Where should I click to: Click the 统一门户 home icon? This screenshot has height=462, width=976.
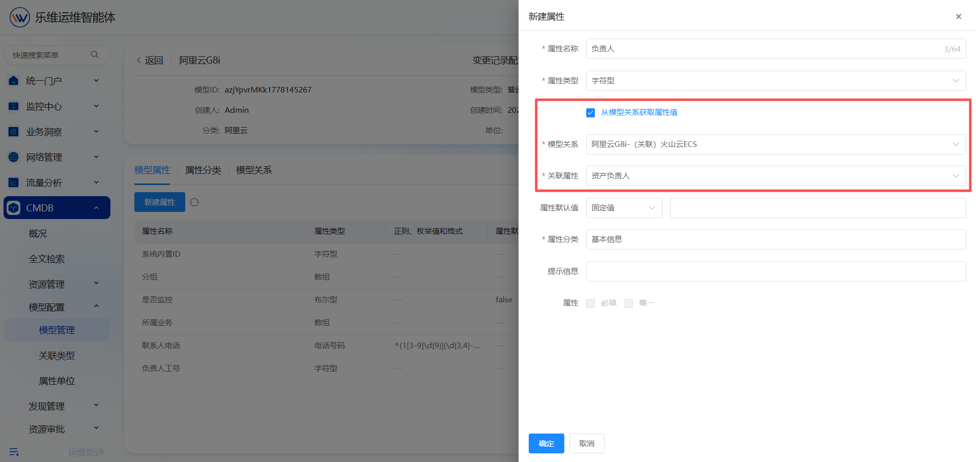pyautogui.click(x=14, y=81)
